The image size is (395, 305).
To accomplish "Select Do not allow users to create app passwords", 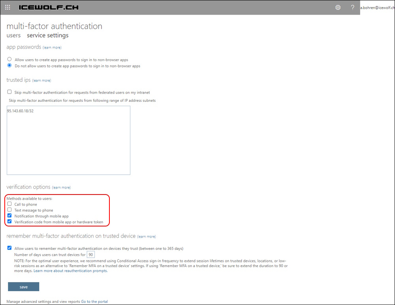I will [x=9, y=65].
